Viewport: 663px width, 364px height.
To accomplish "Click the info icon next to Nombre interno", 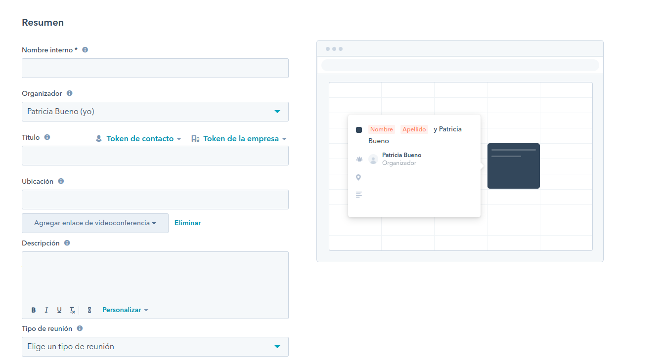I will coord(85,50).
